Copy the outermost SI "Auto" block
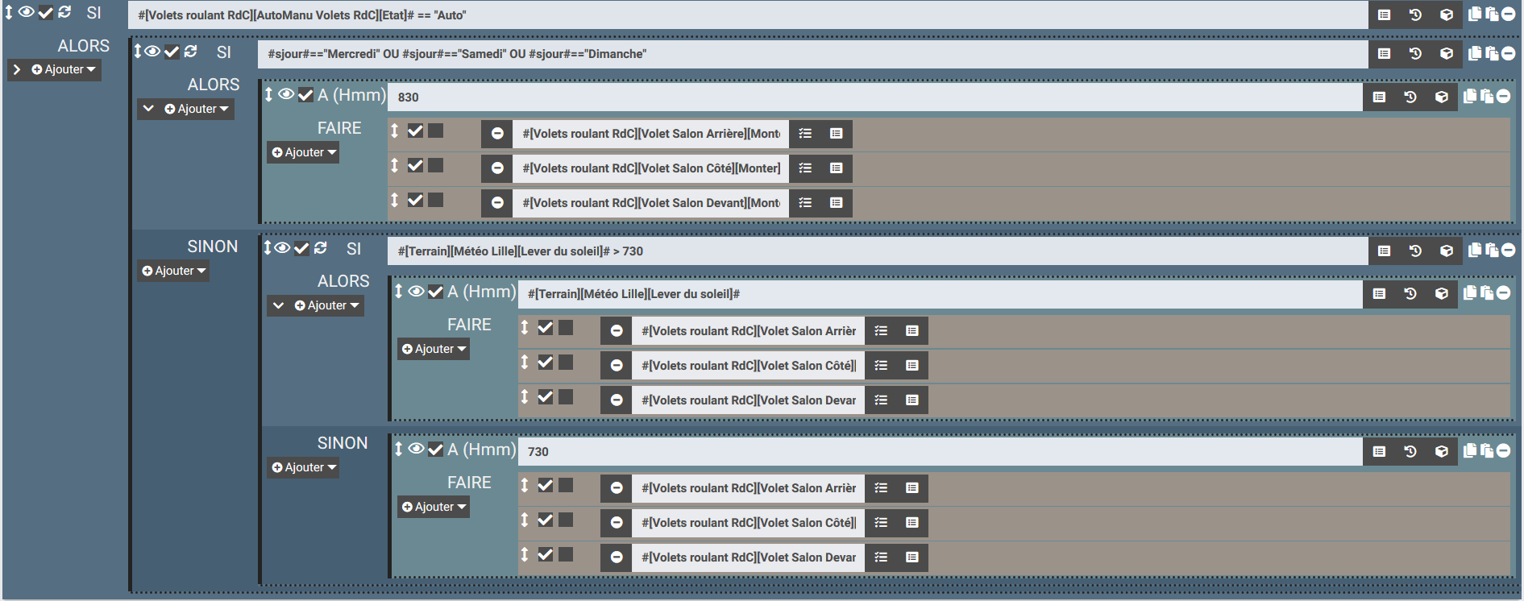 pos(1475,14)
